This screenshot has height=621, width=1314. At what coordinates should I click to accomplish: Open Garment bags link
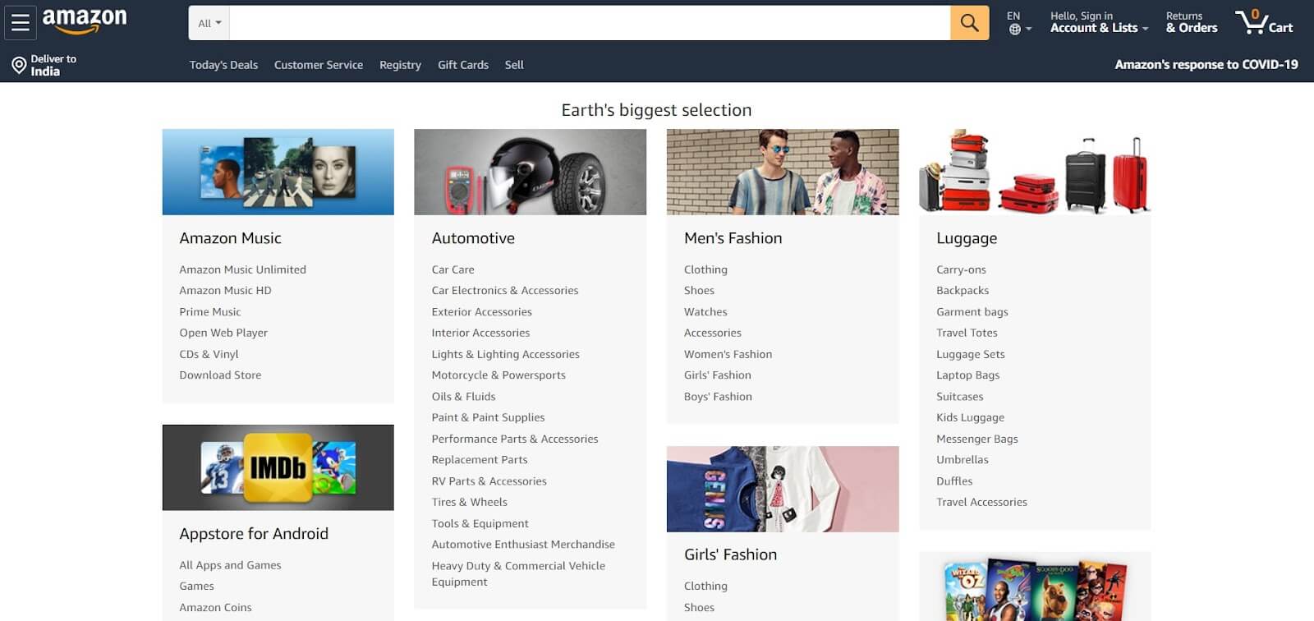click(x=972, y=312)
